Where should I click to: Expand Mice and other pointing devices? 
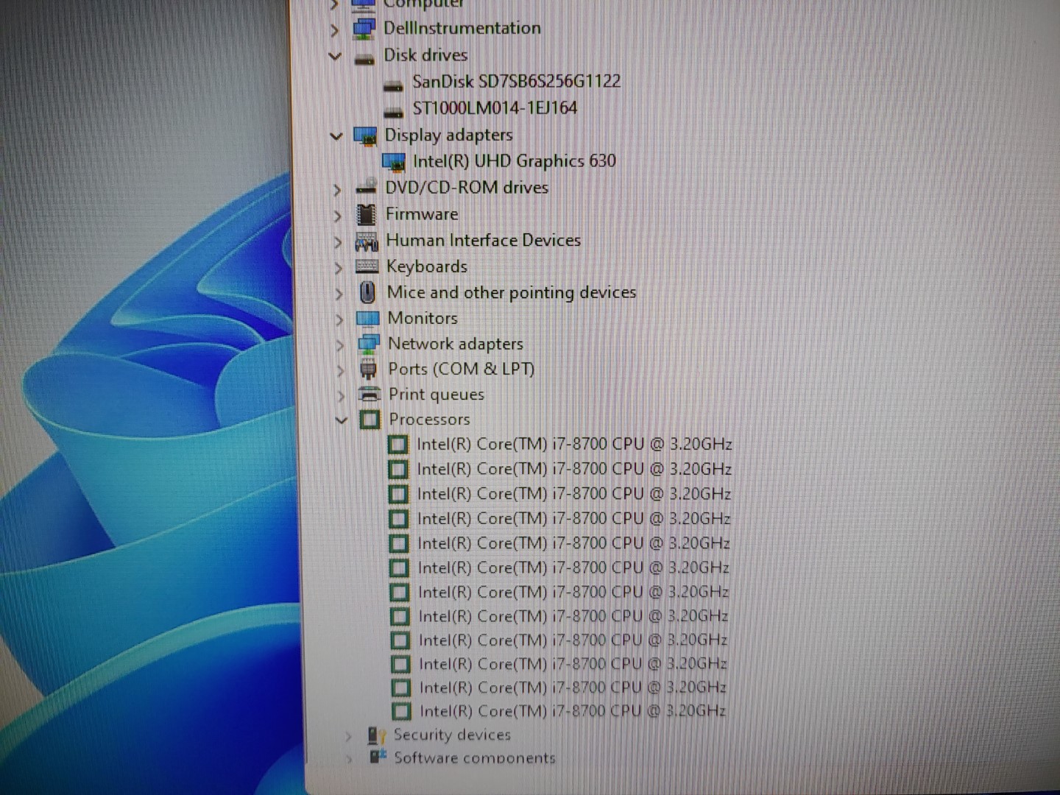tap(339, 294)
